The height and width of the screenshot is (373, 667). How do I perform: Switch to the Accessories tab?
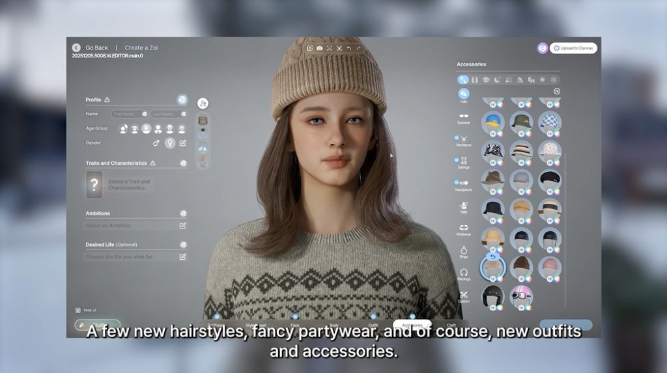click(412, 324)
